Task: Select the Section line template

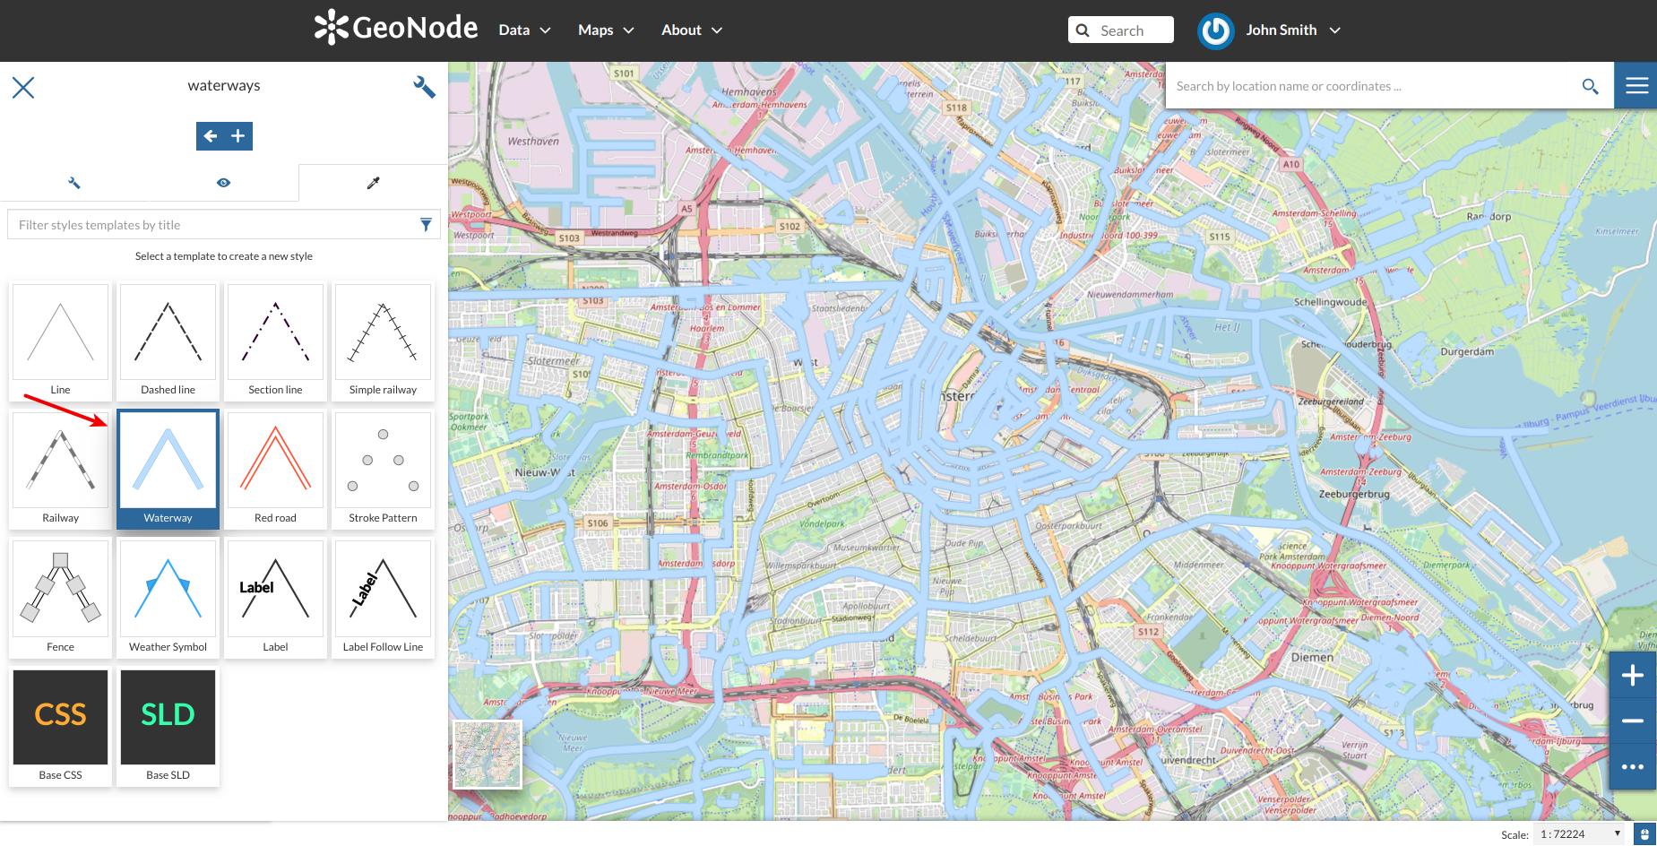Action: [275, 341]
